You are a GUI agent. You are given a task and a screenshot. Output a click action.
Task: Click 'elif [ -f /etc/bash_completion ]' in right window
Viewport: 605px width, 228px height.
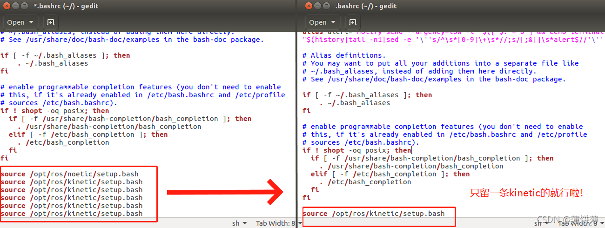click(390, 174)
